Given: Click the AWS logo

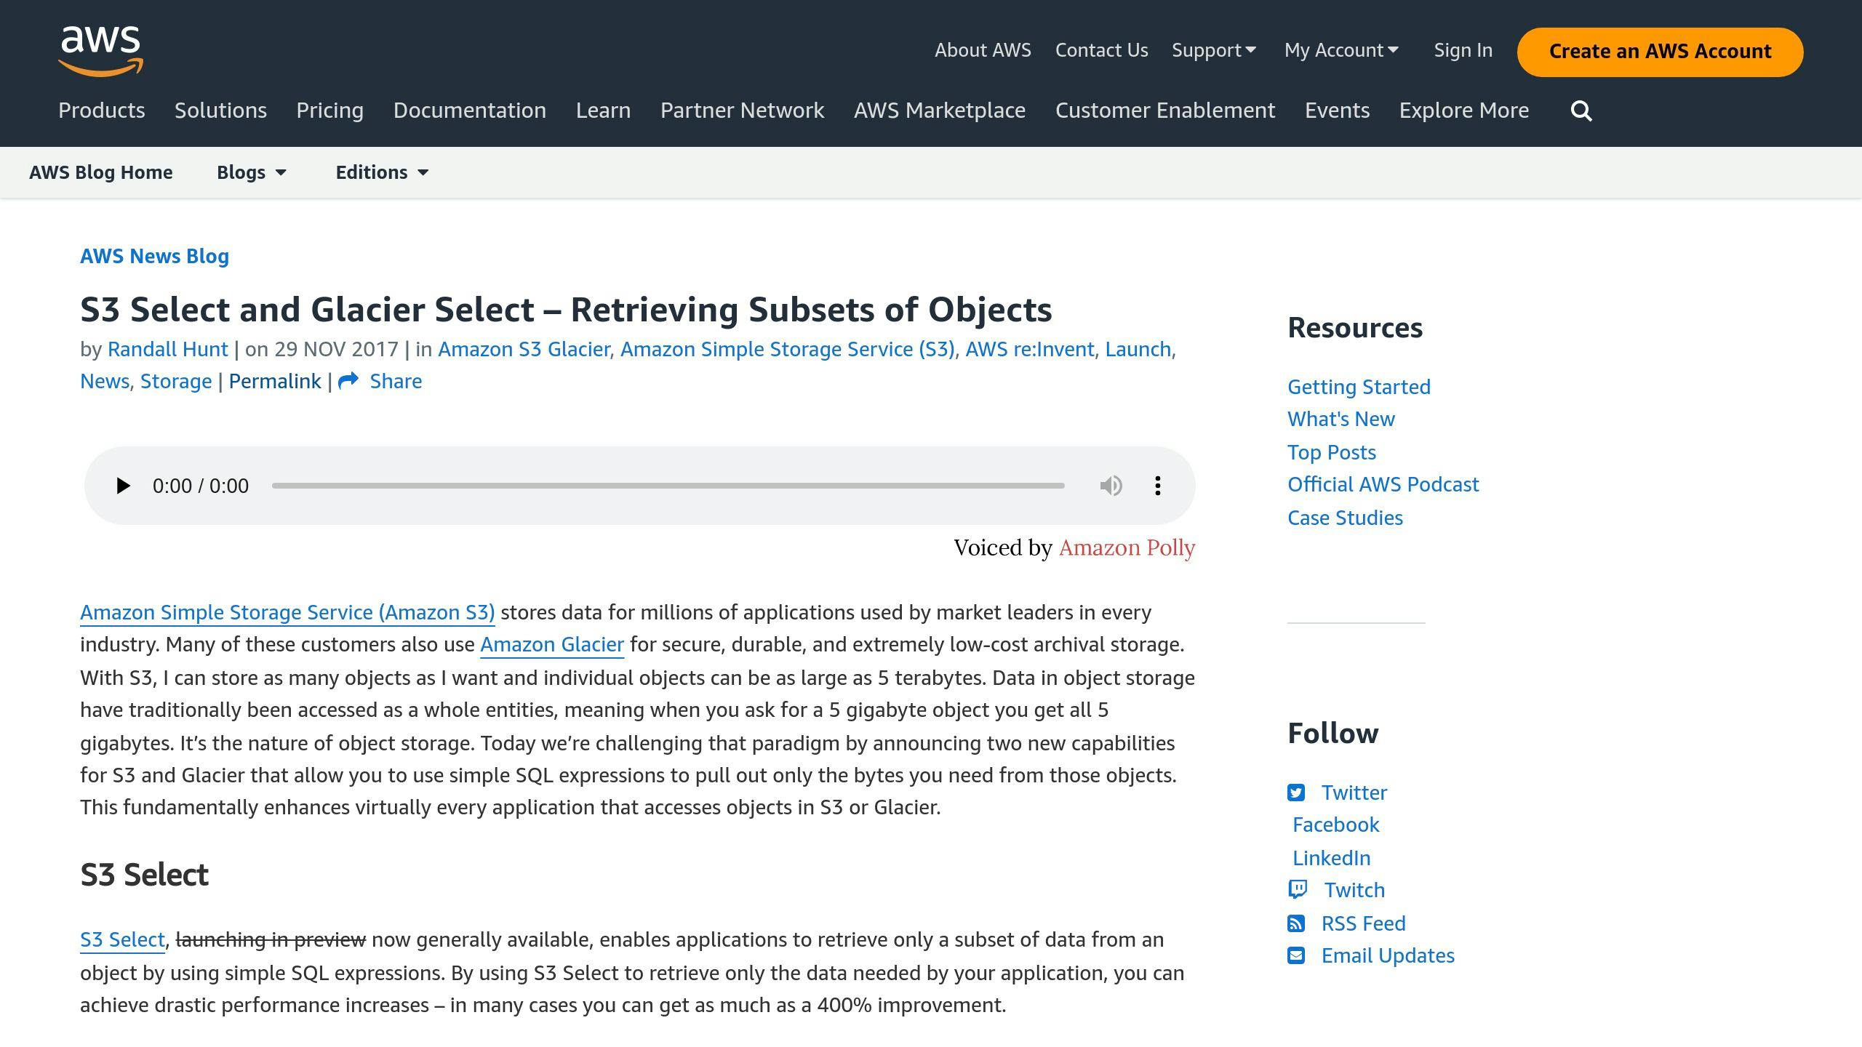Looking at the screenshot, I should (100, 51).
